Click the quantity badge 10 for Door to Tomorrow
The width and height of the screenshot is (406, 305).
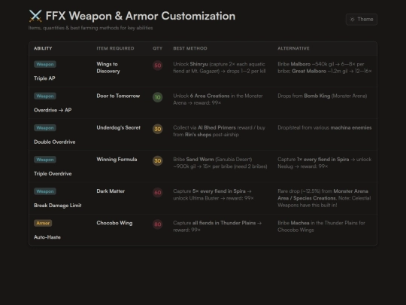click(x=158, y=97)
